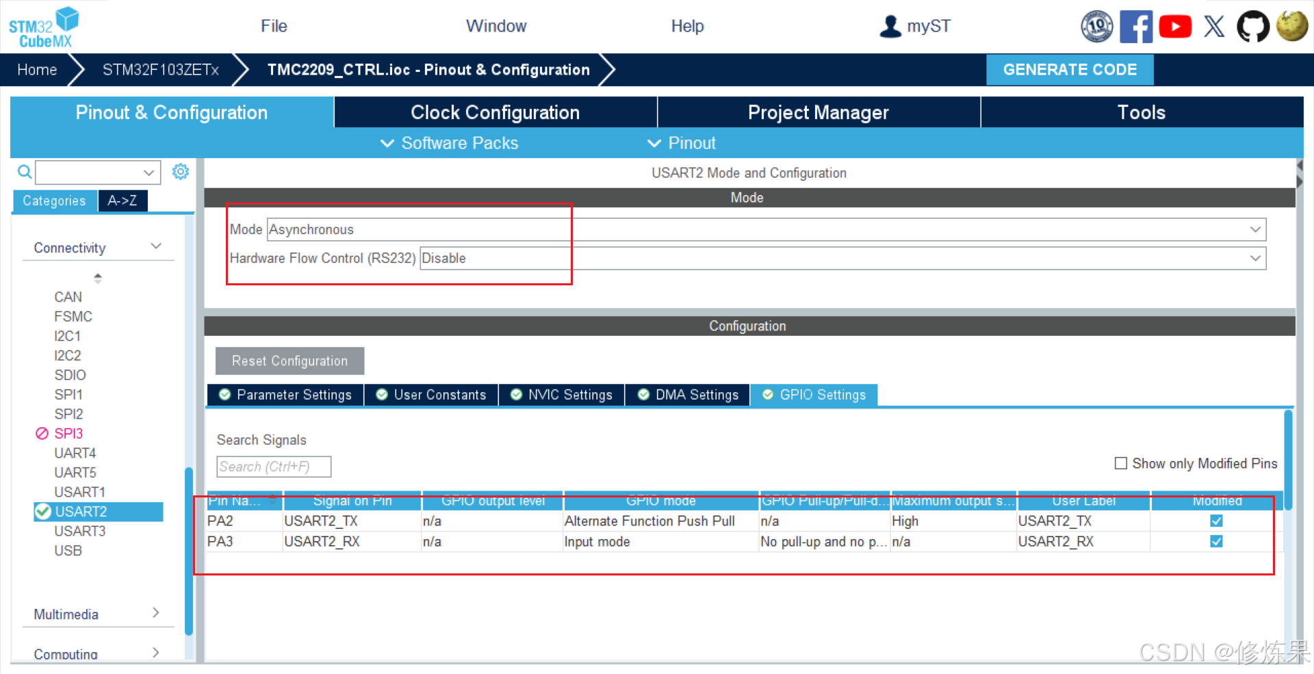Click the configuration panel vertical scrollbar
This screenshot has width=1314, height=674.
(x=1288, y=460)
